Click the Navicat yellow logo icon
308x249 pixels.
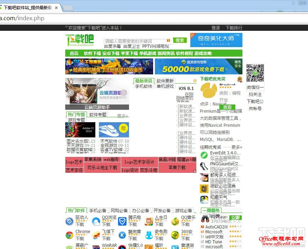click(208, 90)
